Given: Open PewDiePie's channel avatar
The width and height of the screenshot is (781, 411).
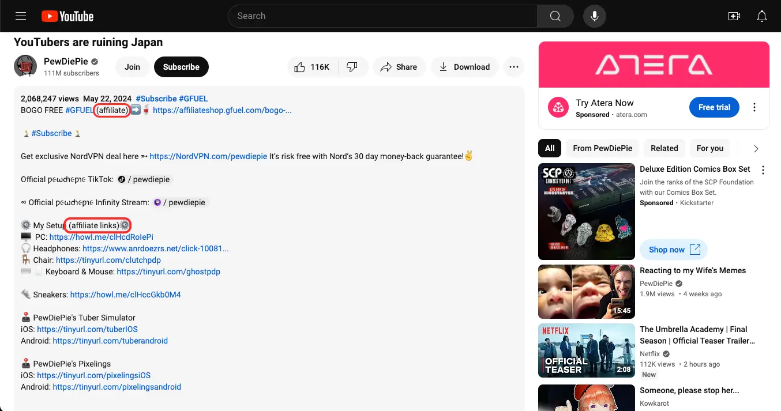Looking at the screenshot, I should point(25,67).
